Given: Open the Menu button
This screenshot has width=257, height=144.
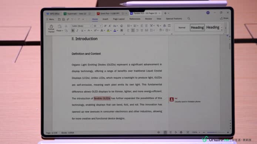Looking at the screenshot, I should point(50,19).
